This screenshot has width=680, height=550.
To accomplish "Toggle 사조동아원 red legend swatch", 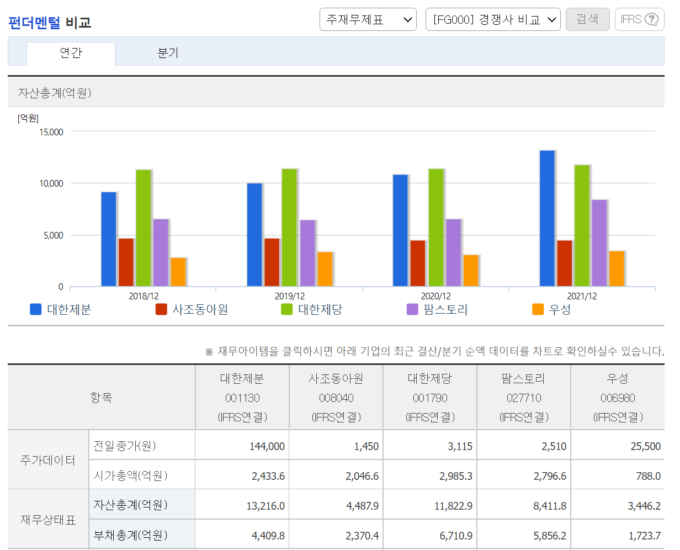I will click(x=161, y=309).
